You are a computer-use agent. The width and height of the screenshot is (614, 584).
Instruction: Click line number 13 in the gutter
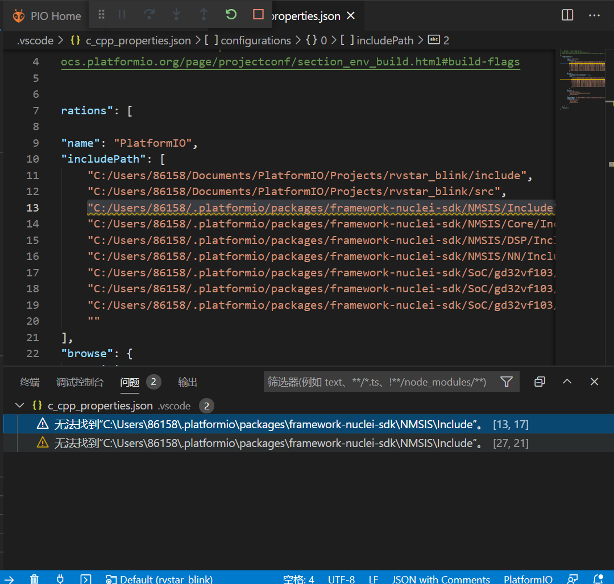(32, 208)
